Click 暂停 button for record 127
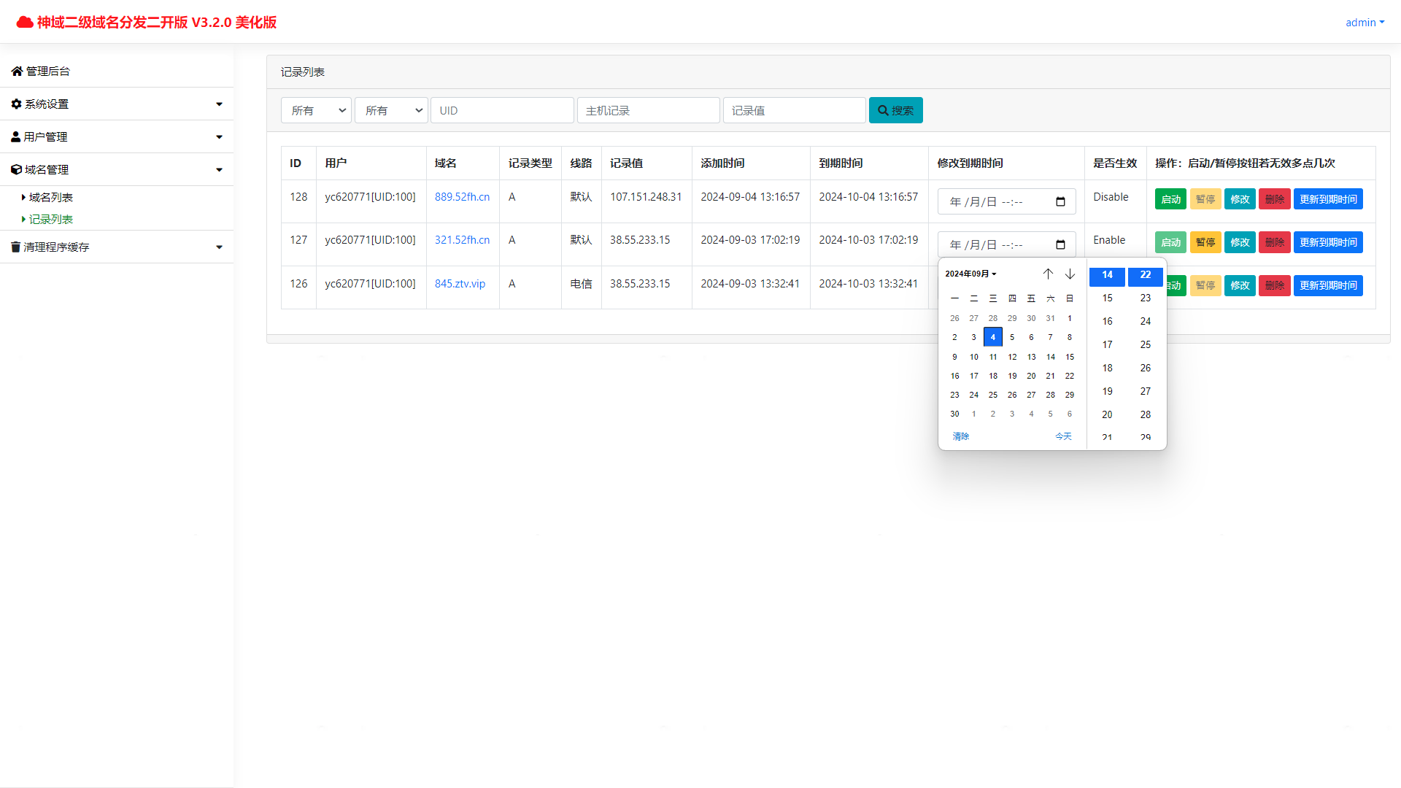The image size is (1401, 788). pos(1205,242)
